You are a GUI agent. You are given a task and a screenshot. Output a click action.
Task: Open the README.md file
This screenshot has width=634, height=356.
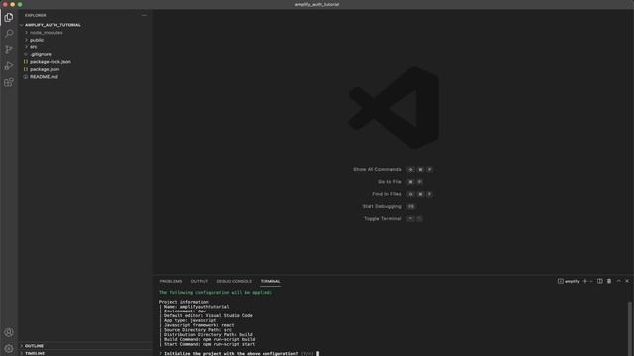tap(44, 77)
